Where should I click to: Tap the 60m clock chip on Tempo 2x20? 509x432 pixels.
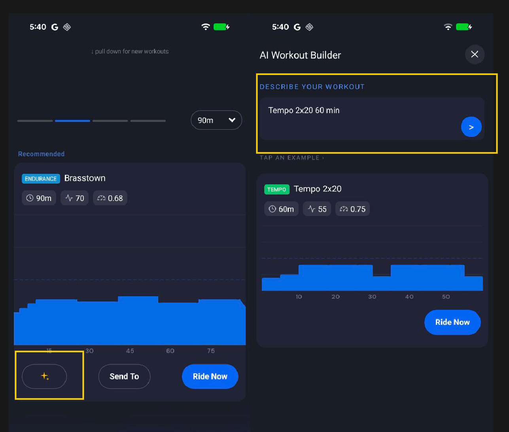click(x=281, y=209)
